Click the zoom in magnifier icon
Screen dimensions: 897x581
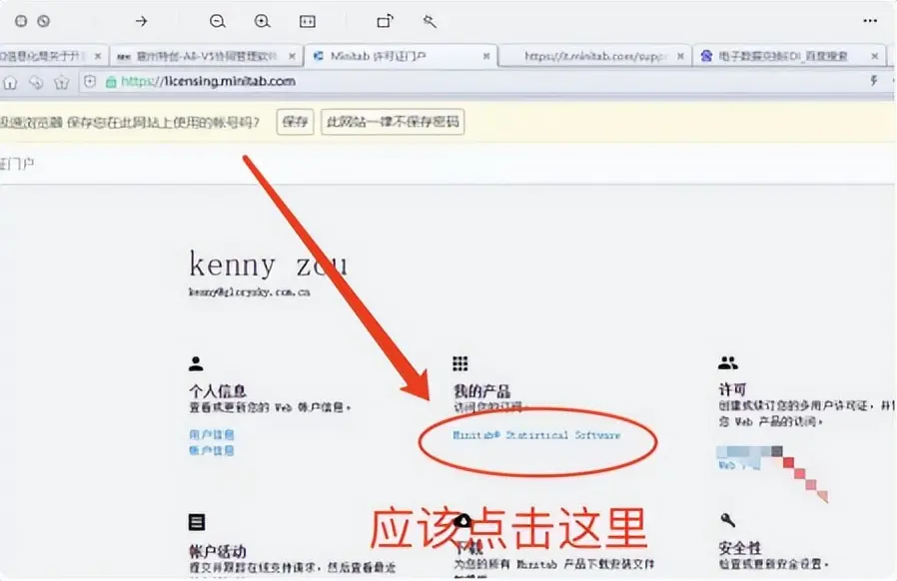pos(262,21)
